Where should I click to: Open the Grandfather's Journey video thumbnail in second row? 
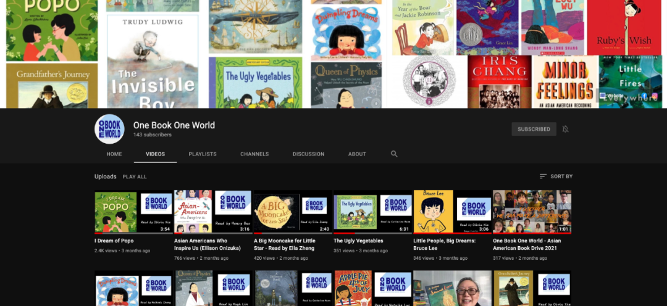(x=532, y=288)
